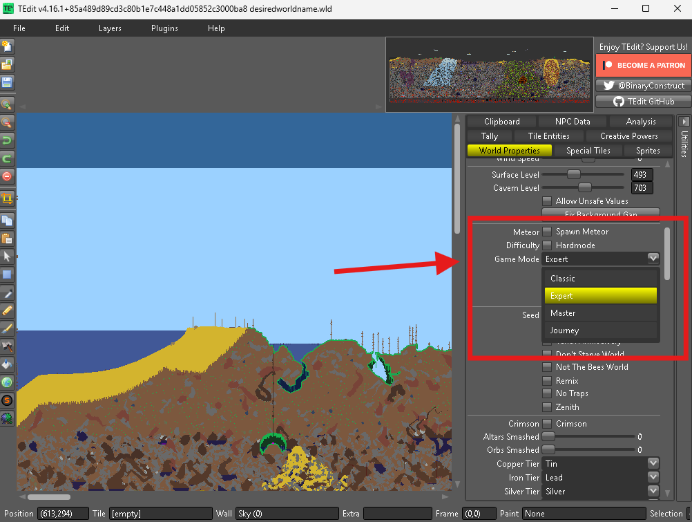The image size is (692, 522).
Task: Open the TEdit GitHub link
Action: 644,102
